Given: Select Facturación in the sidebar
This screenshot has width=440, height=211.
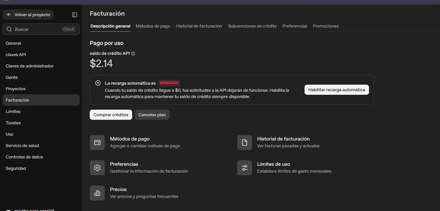Looking at the screenshot, I should point(41,100).
